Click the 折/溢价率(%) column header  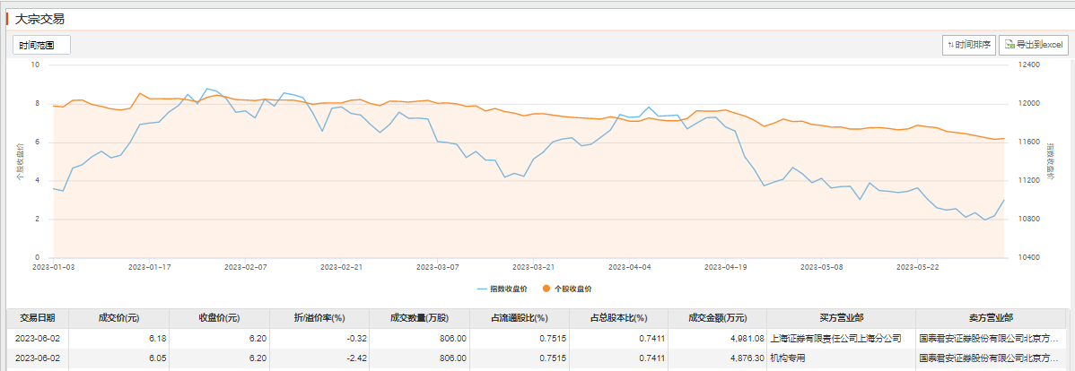319,317
